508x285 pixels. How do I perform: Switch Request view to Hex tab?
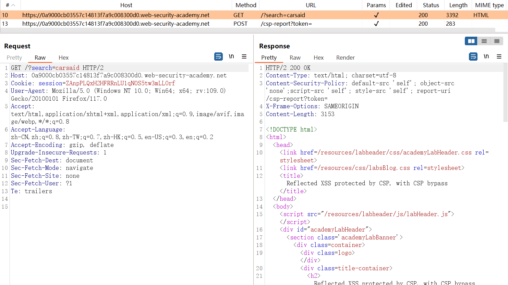click(63, 58)
